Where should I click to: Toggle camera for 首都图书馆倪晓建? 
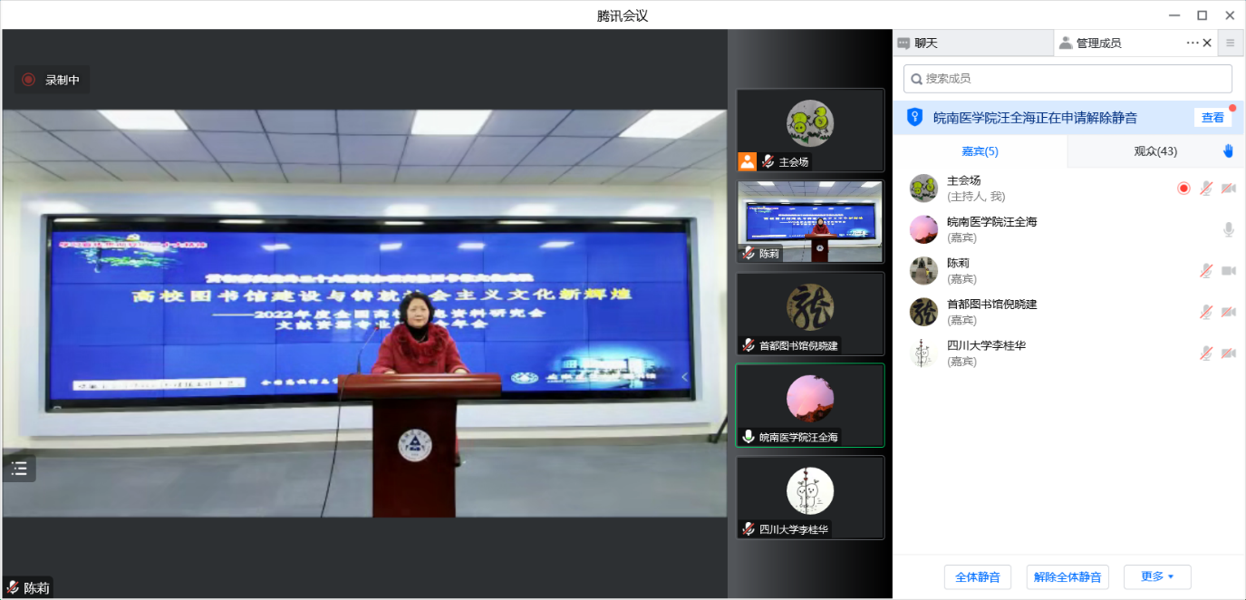click(1229, 312)
